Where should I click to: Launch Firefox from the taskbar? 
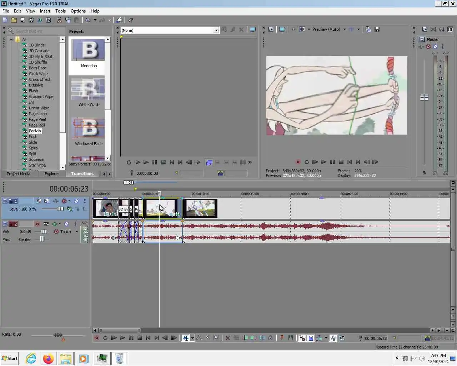[48, 358]
